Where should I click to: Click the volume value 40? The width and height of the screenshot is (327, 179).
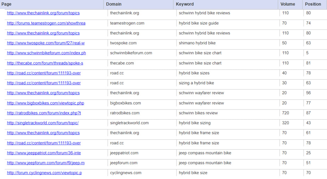click(x=284, y=73)
